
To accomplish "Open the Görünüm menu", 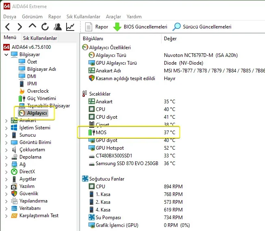I will tap(32, 17).
